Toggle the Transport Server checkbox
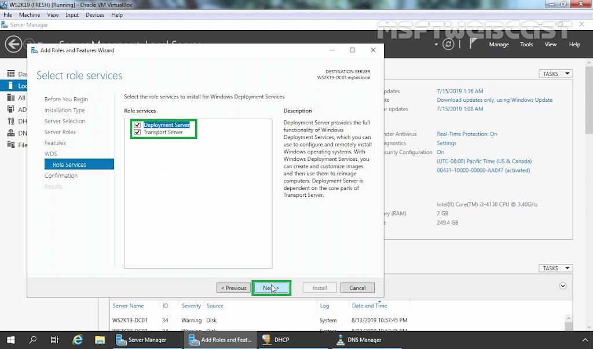Viewport: 593px width, 349px height. pyautogui.click(x=137, y=133)
